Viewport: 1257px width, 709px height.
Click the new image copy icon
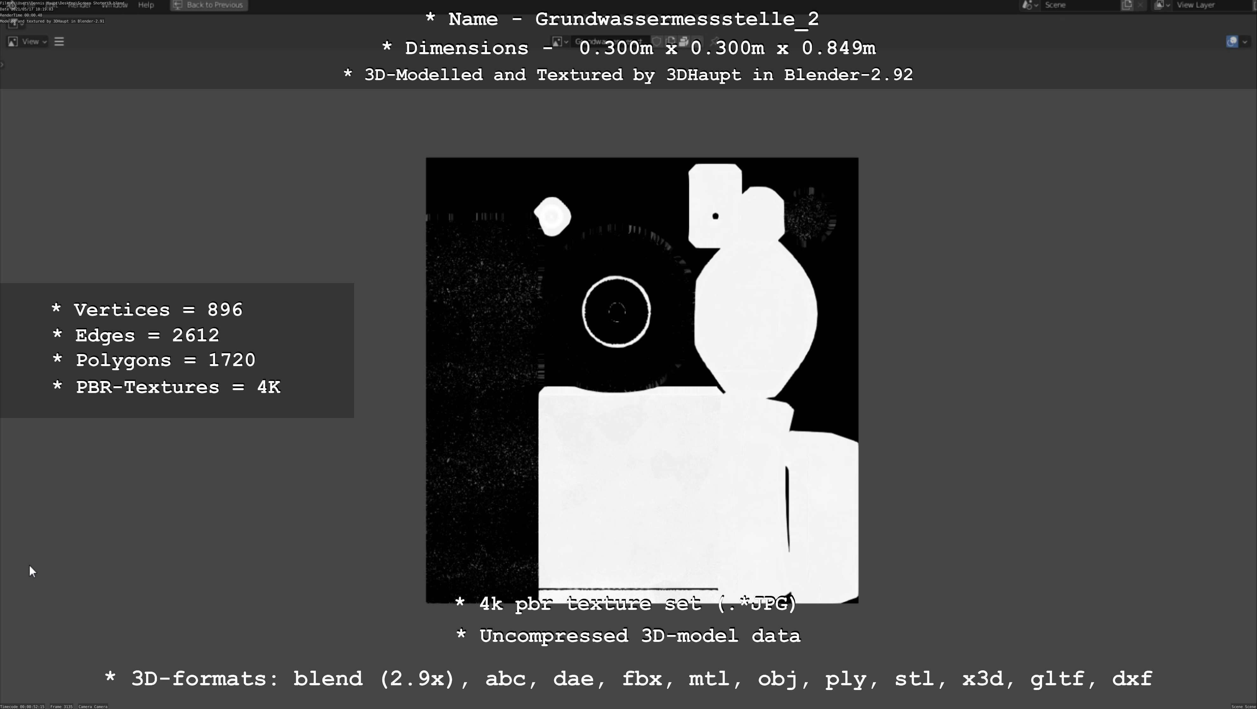pyautogui.click(x=671, y=41)
